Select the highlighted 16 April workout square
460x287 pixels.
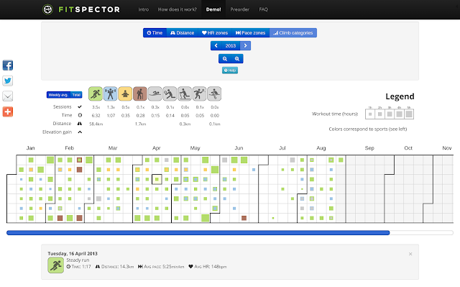(157, 179)
